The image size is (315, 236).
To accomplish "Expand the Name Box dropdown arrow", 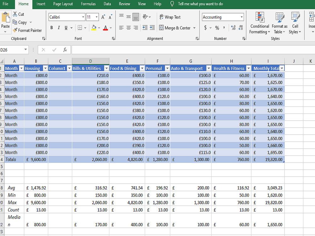I will [x=26, y=50].
